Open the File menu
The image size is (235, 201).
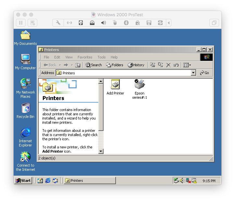click(46, 57)
